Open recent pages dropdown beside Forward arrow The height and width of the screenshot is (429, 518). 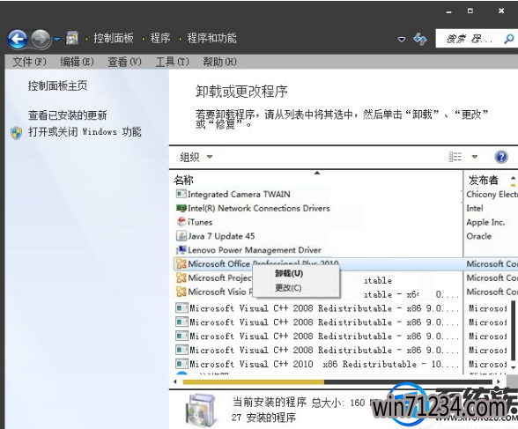point(57,39)
